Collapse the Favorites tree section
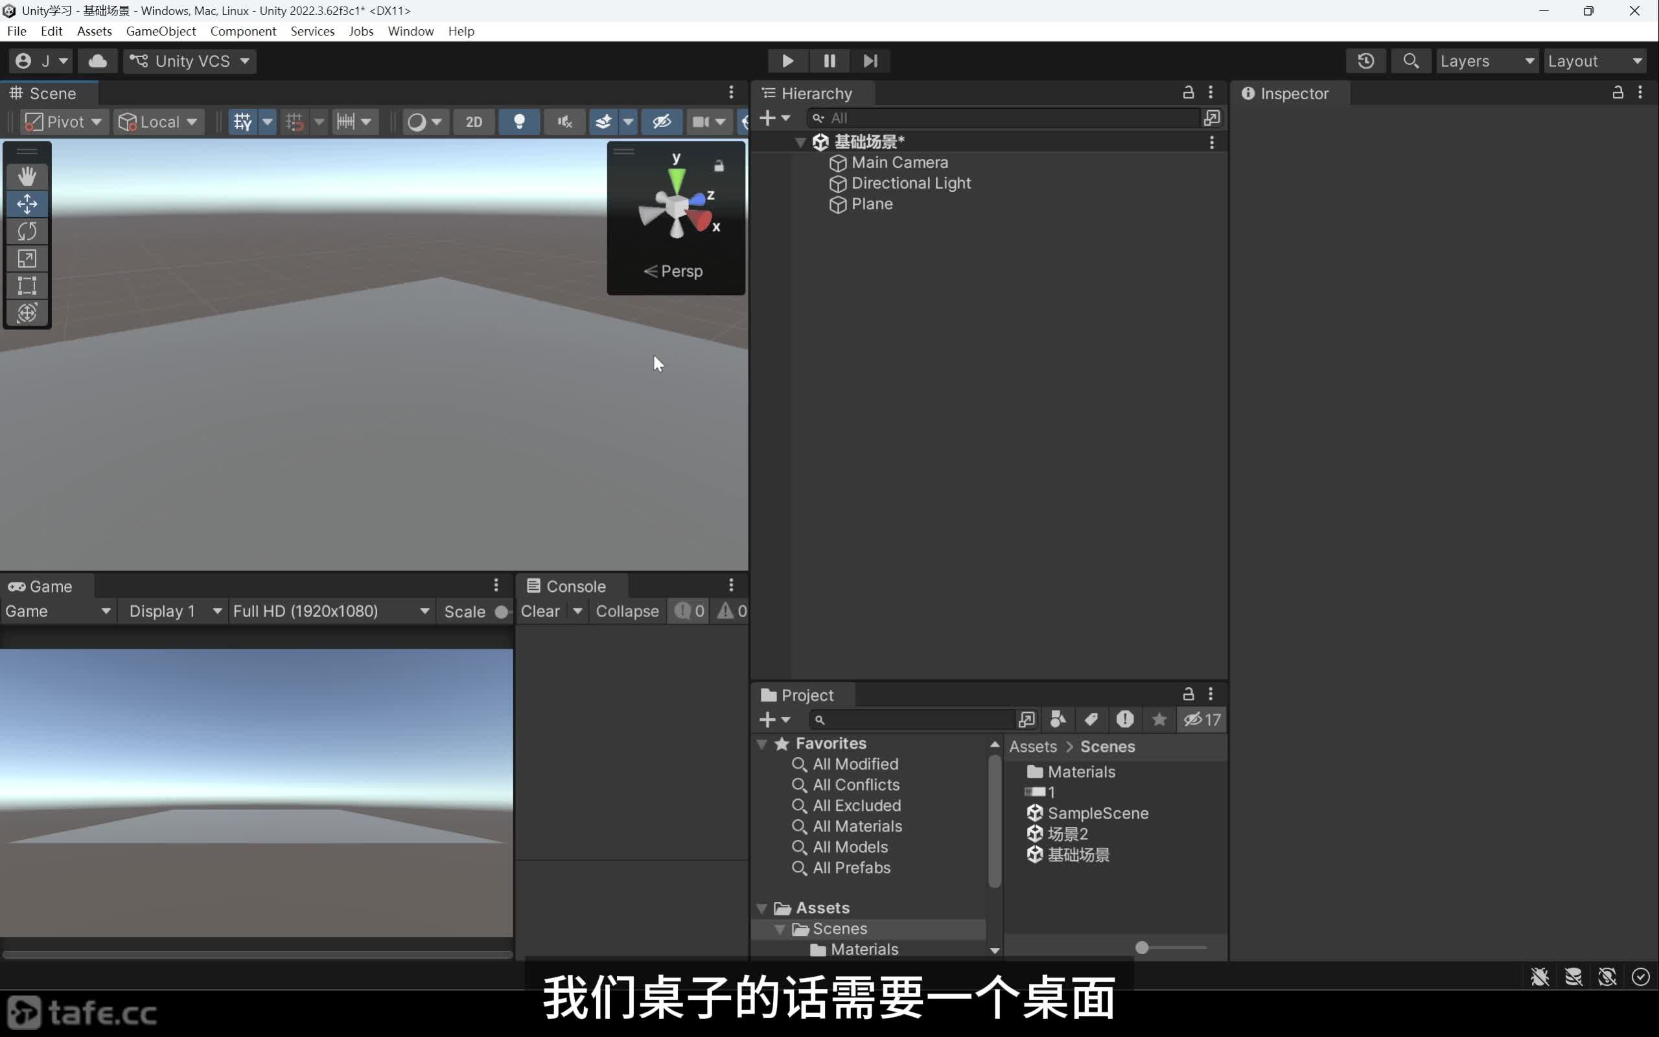The image size is (1659, 1037). tap(761, 744)
